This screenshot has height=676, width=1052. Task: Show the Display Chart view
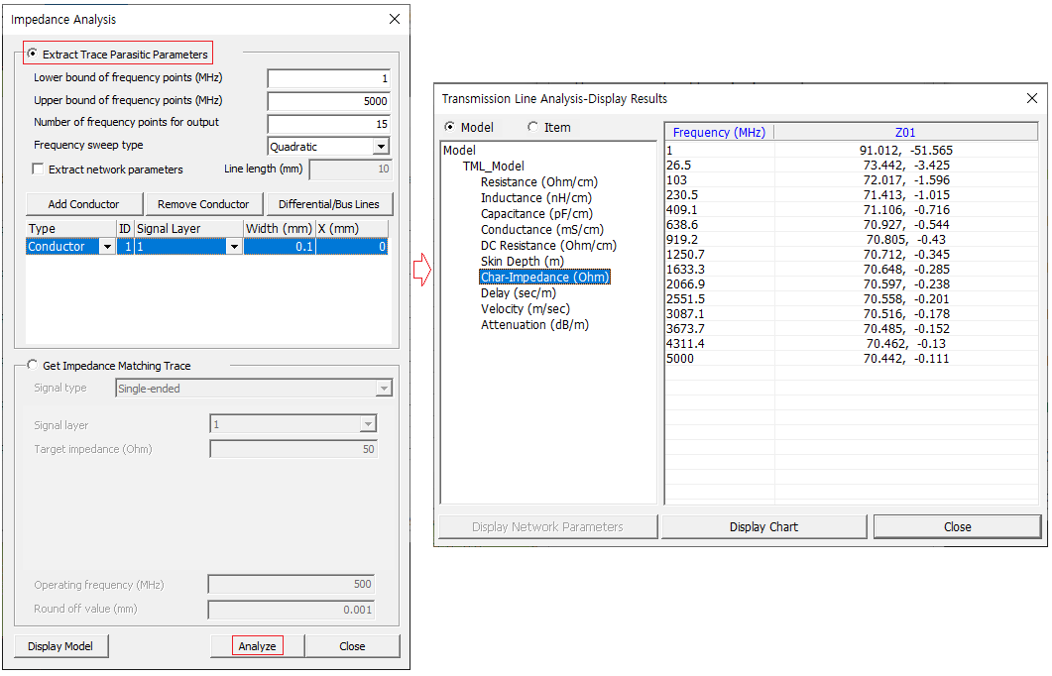[763, 526]
